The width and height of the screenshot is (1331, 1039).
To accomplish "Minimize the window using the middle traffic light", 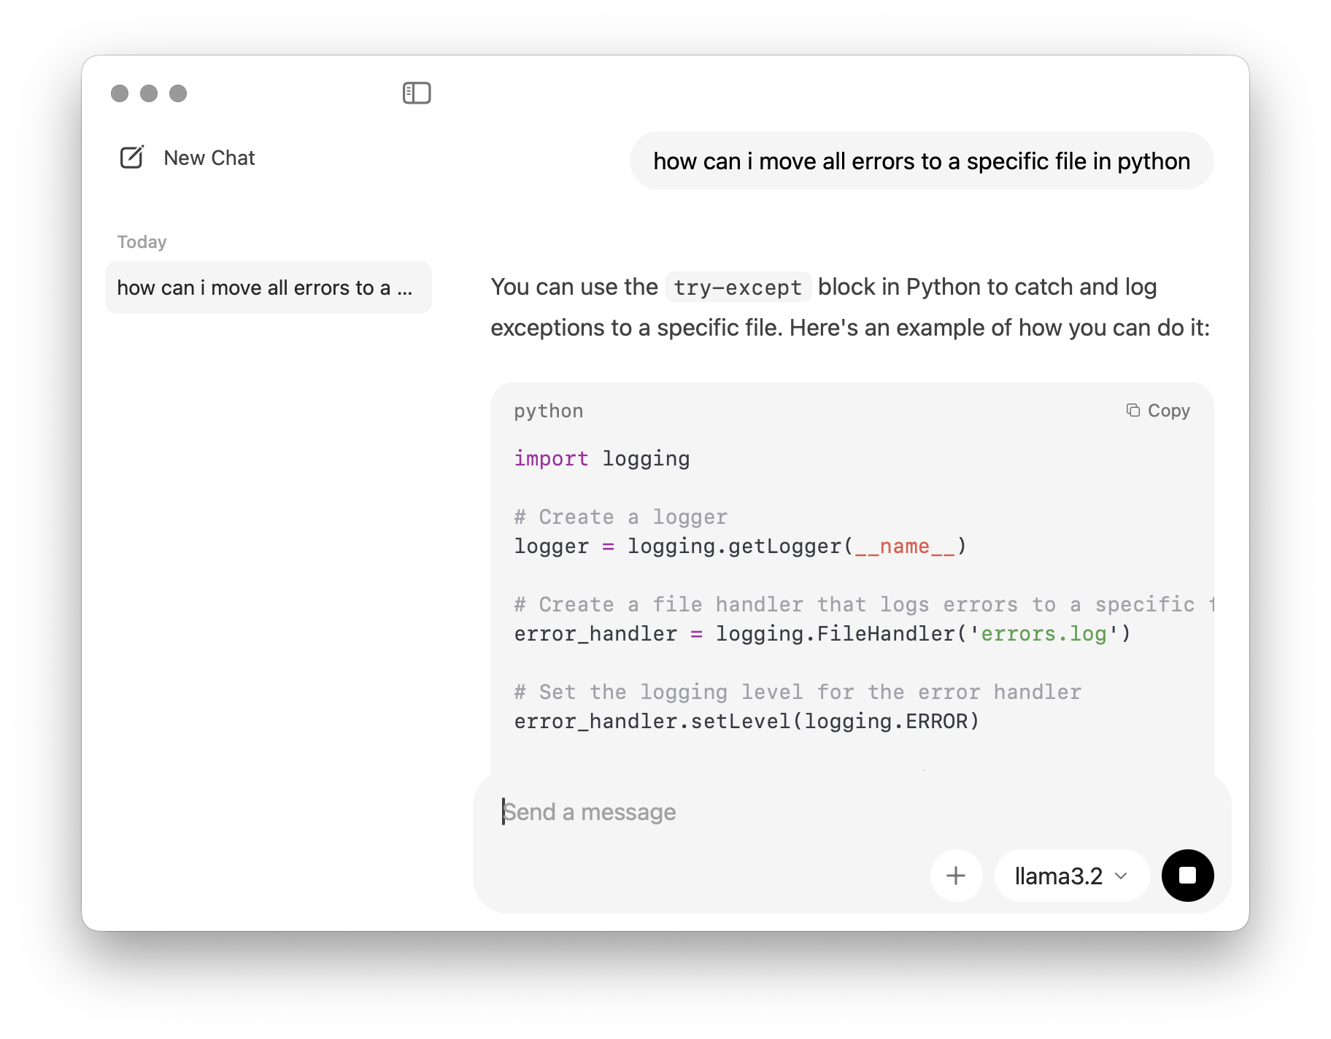I will point(149,93).
